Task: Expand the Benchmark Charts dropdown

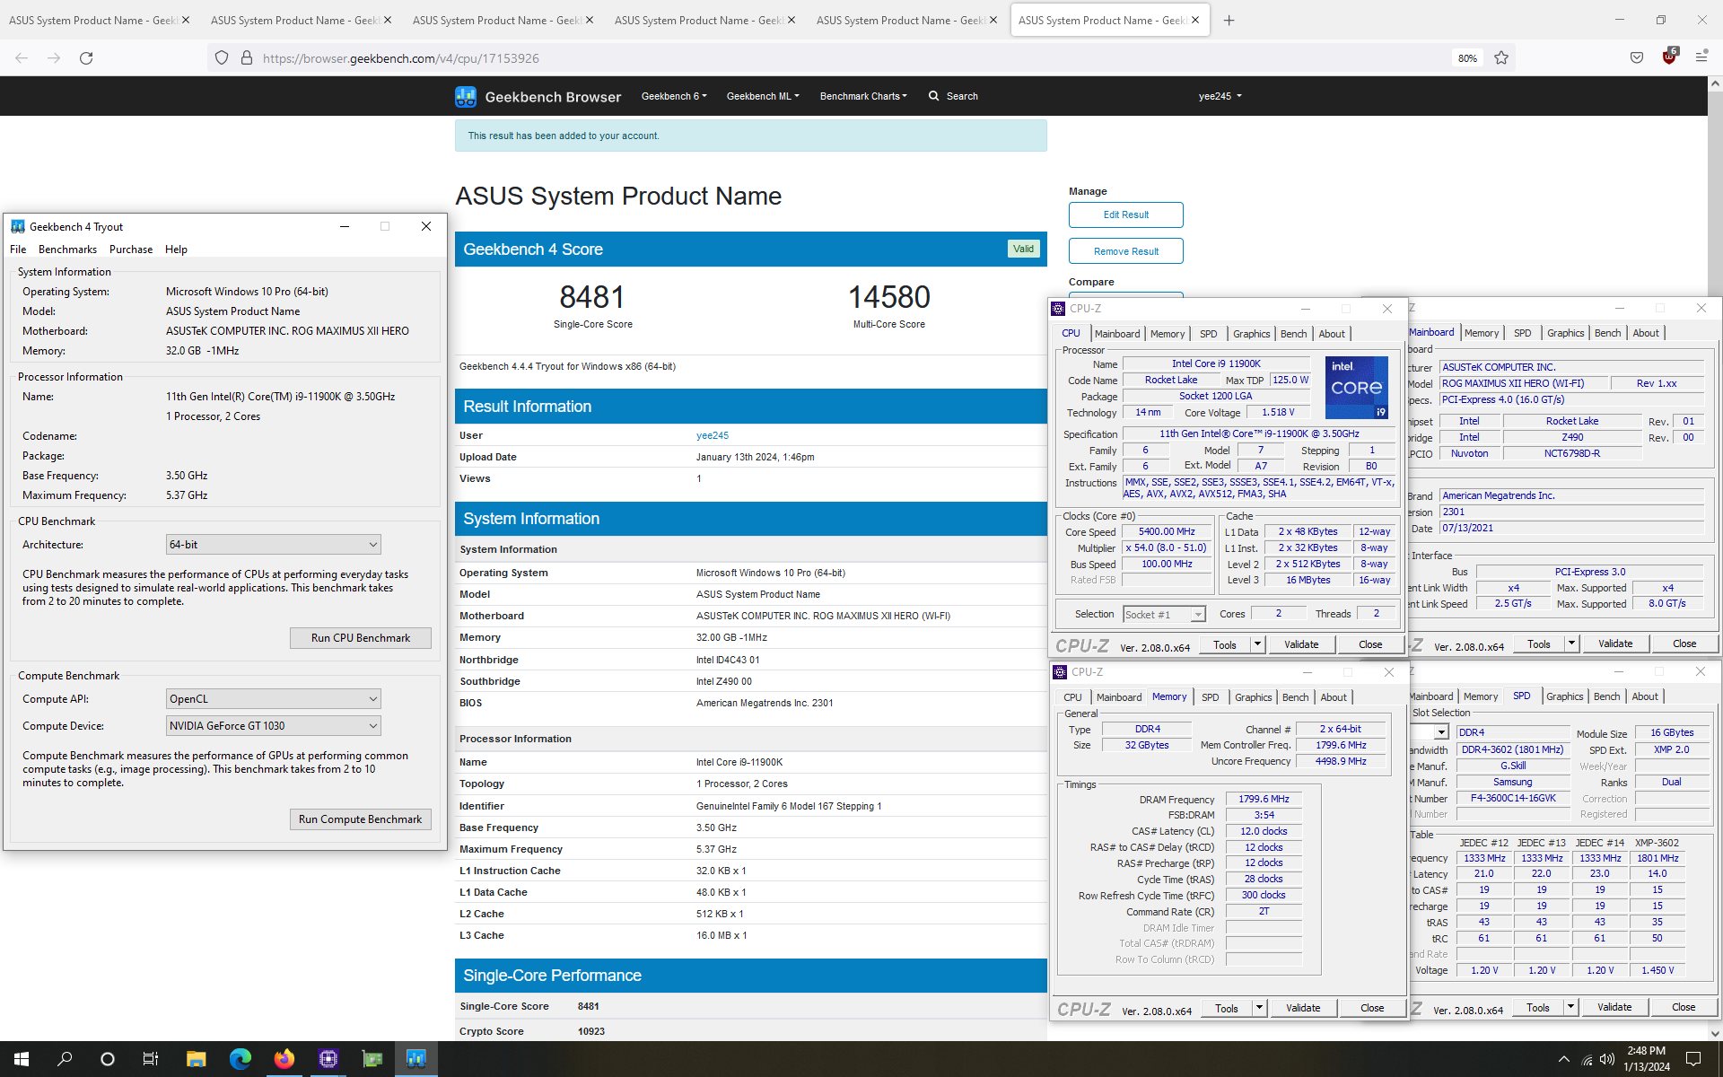Action: [863, 96]
